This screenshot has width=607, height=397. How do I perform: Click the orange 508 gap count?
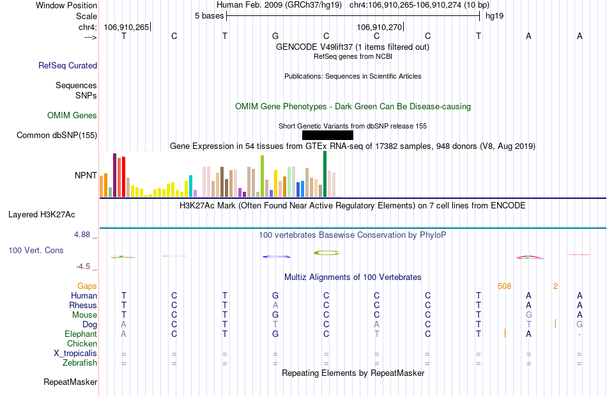[504, 286]
